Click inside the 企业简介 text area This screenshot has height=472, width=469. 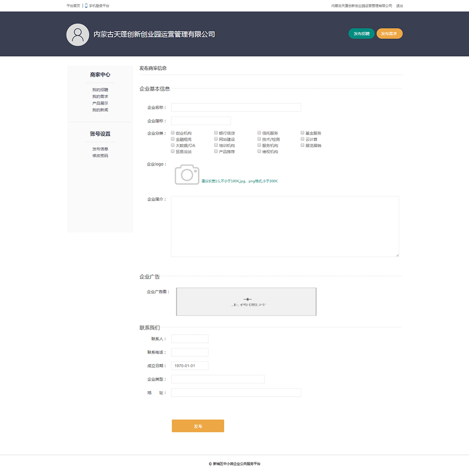point(285,226)
